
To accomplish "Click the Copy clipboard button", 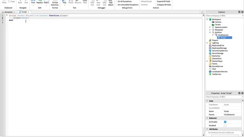I will point(11,2).
